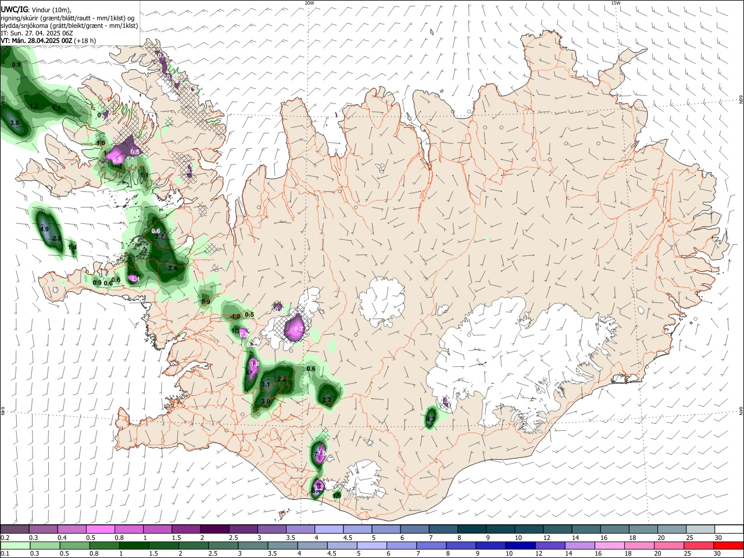Click the '4.9' precipitation value offshore west
Screen dimensions: 744x558
45,229
